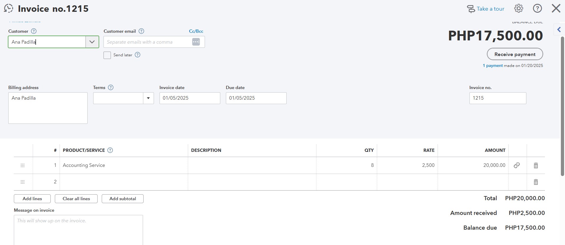Delete line 1 with the trash icon
The image size is (565, 245).
pyautogui.click(x=536, y=165)
